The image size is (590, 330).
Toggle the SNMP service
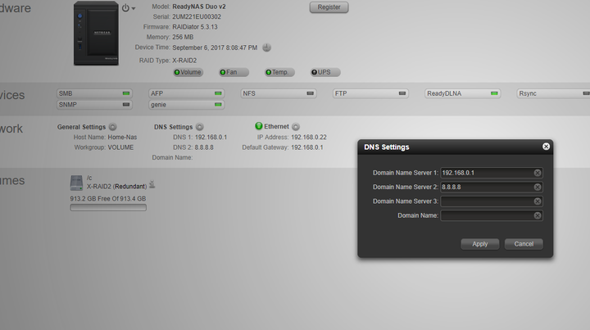coord(94,105)
